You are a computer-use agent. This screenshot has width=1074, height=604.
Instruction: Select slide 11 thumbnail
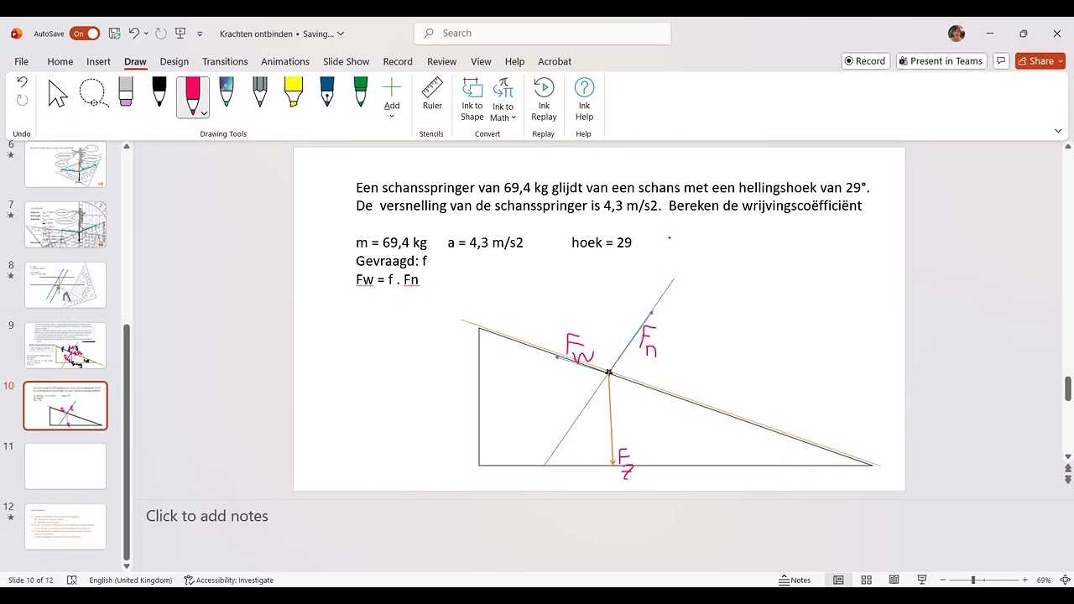coord(65,466)
